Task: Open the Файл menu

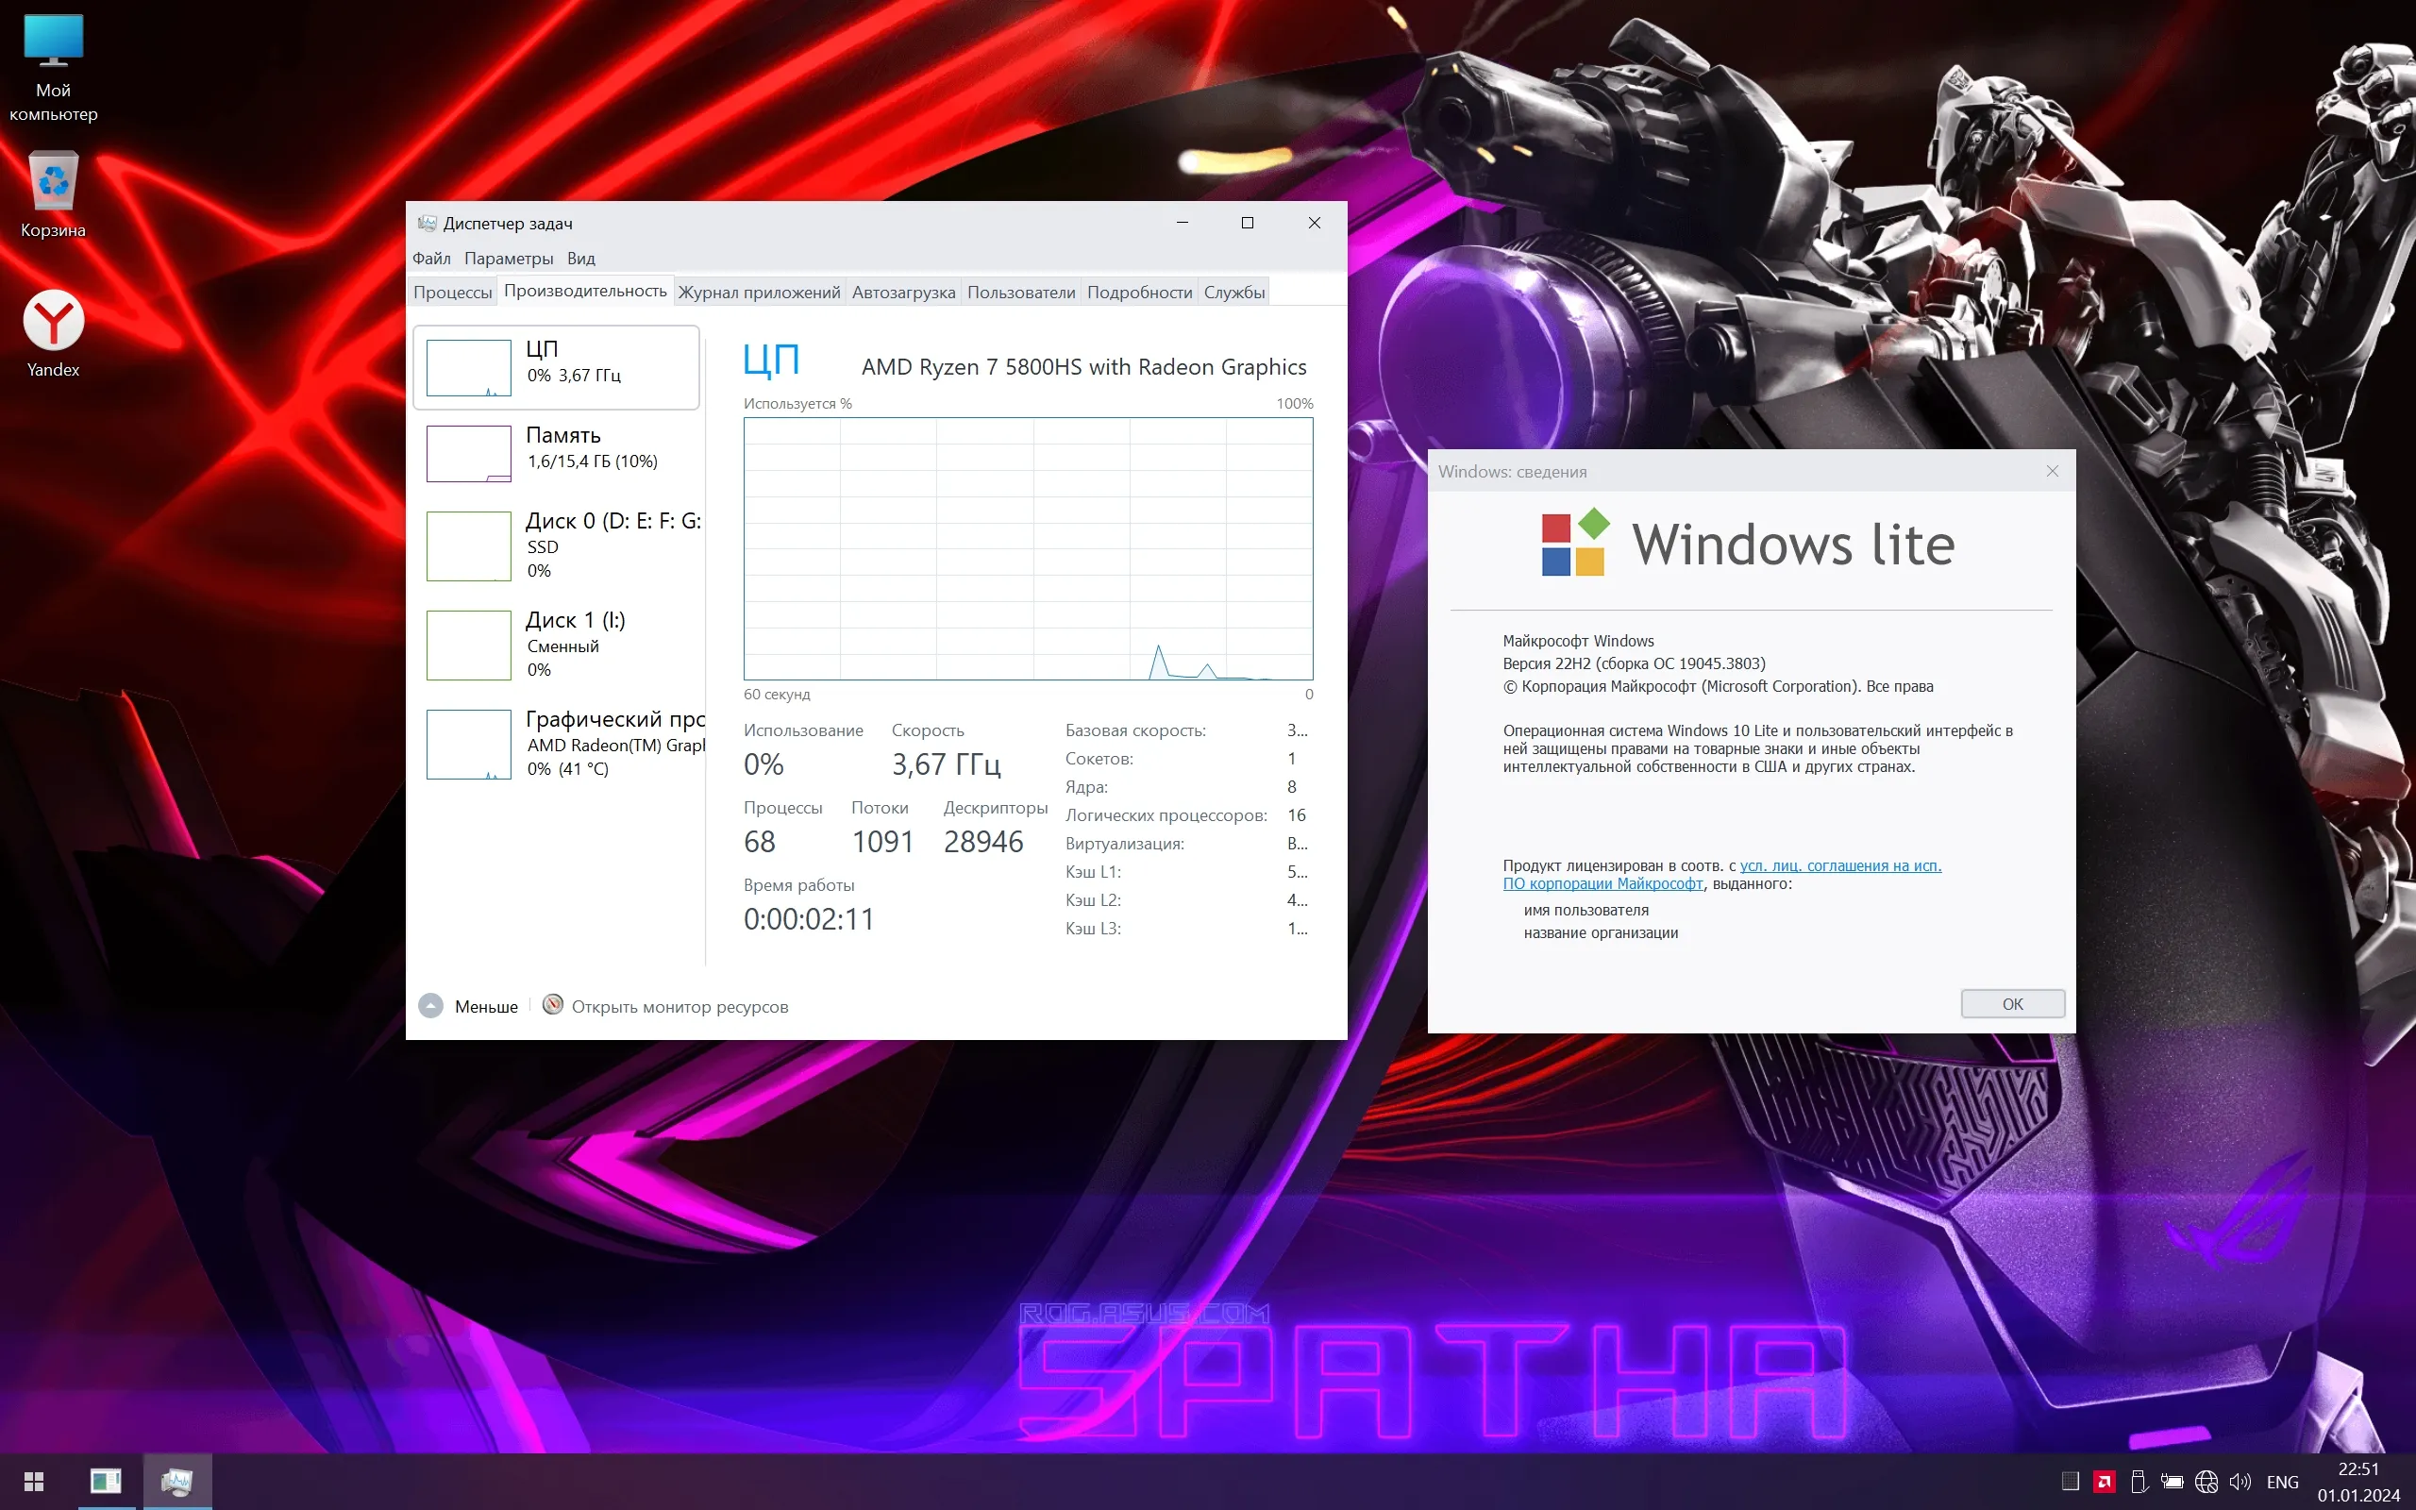Action: tap(431, 259)
